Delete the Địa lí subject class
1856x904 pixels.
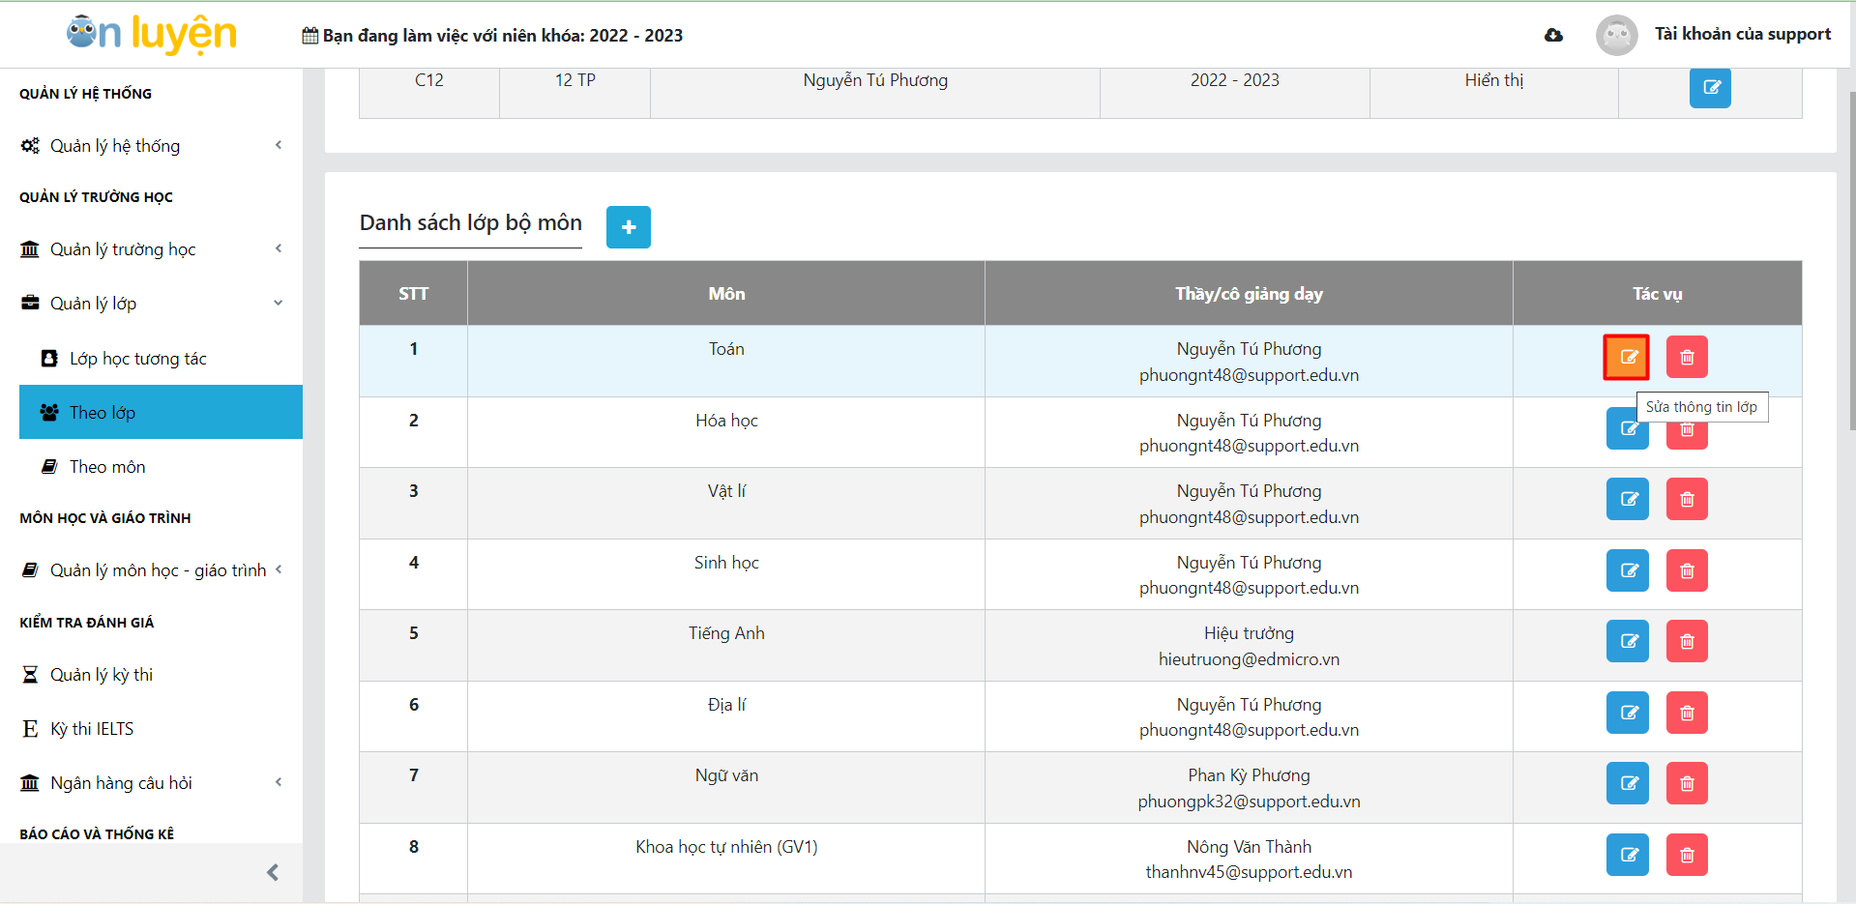pyautogui.click(x=1686, y=713)
